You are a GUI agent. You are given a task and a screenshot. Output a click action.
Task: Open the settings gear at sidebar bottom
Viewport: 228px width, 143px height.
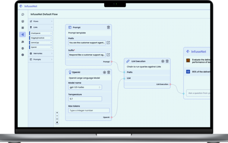click(x=23, y=55)
